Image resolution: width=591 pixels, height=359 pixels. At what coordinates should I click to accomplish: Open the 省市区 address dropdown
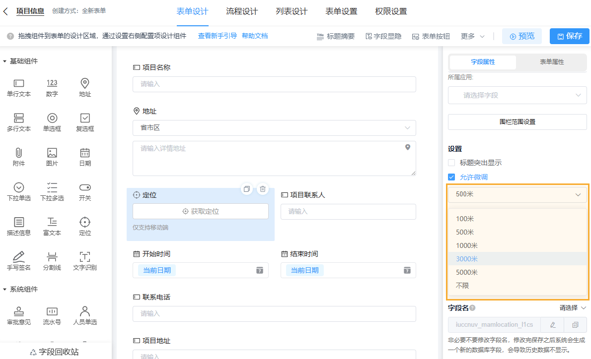274,128
